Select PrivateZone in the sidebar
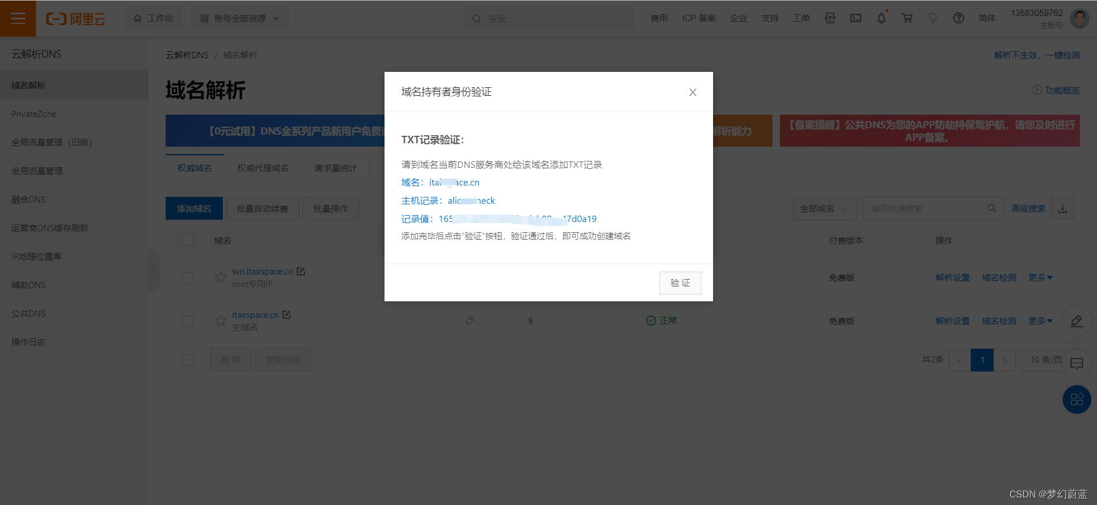The height and width of the screenshot is (505, 1097). tap(74, 114)
